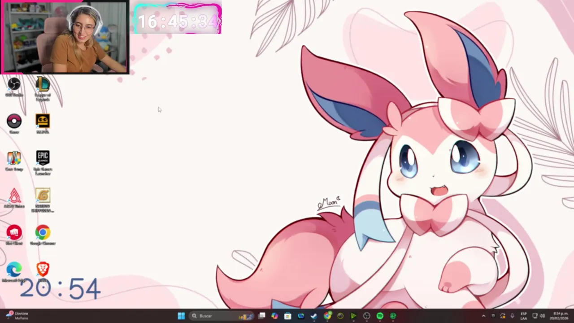Launch League of Legends desktop shortcut
This screenshot has width=574, height=323.
[x=43, y=88]
